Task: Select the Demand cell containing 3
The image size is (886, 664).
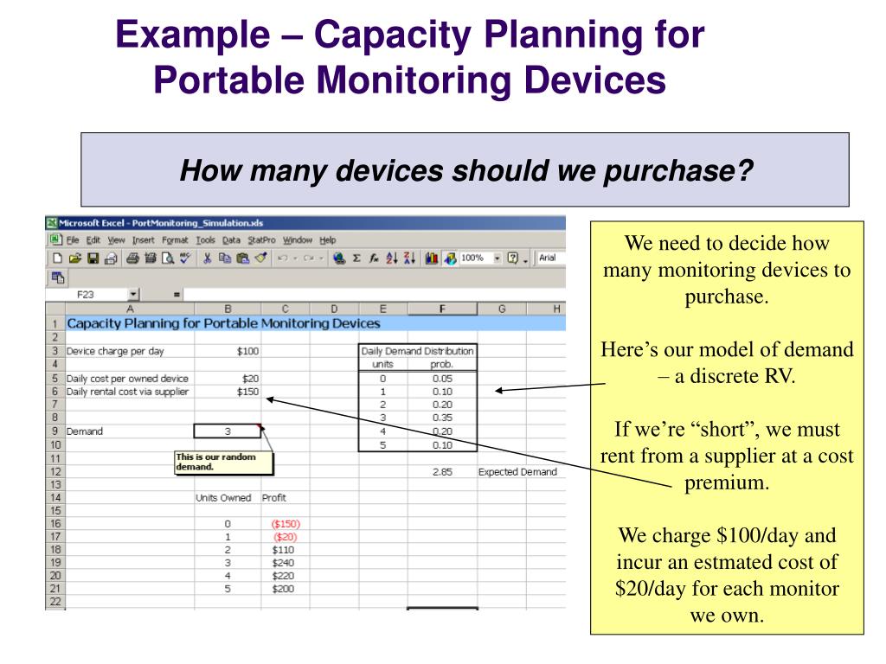Action: [228, 431]
